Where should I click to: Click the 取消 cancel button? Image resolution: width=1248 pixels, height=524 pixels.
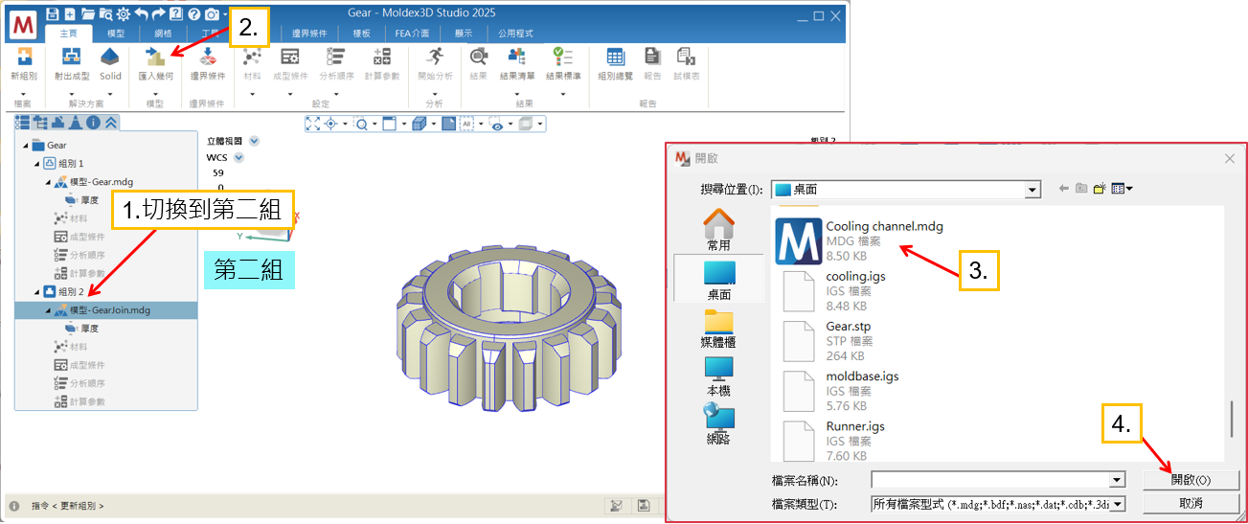pos(1191,503)
